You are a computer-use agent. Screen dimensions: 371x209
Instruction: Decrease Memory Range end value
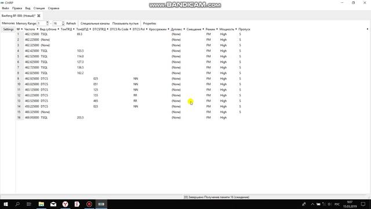pos(63,24)
